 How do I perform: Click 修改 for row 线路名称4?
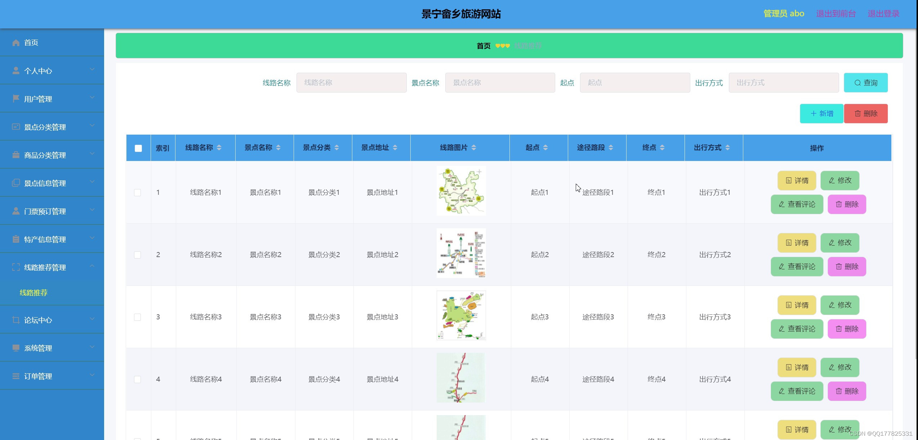pyautogui.click(x=840, y=367)
